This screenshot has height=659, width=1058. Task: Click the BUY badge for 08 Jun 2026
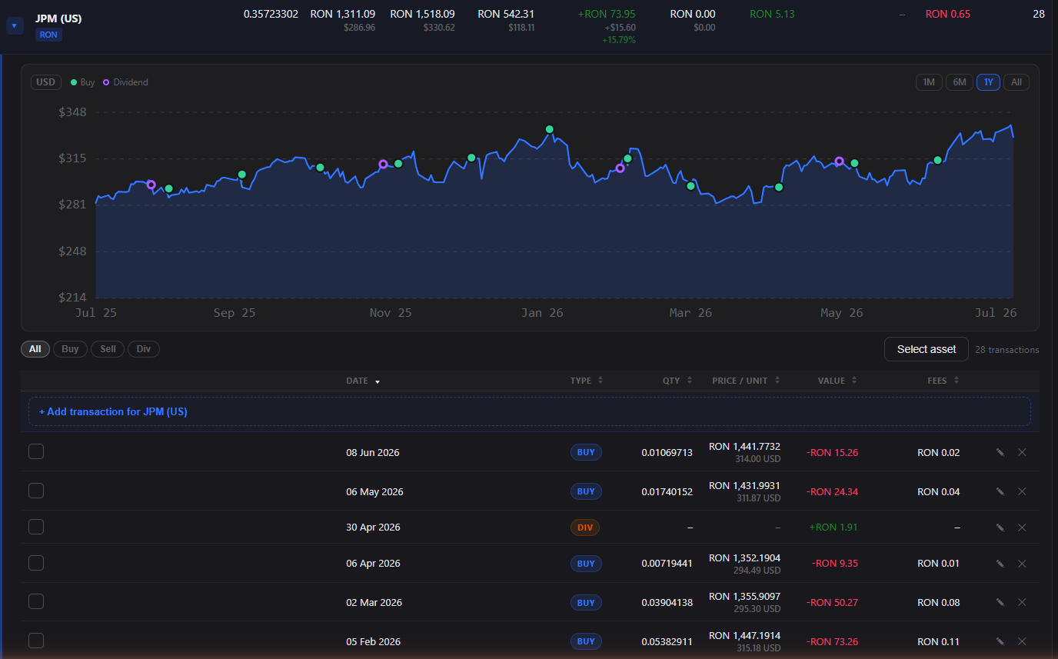586,452
